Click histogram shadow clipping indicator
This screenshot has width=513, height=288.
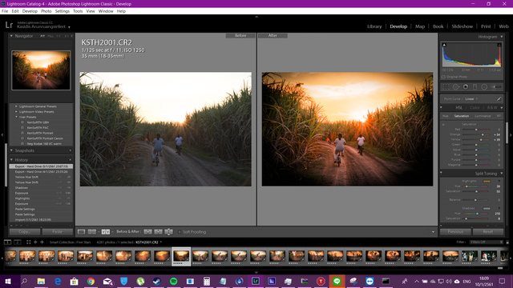pos(444,45)
